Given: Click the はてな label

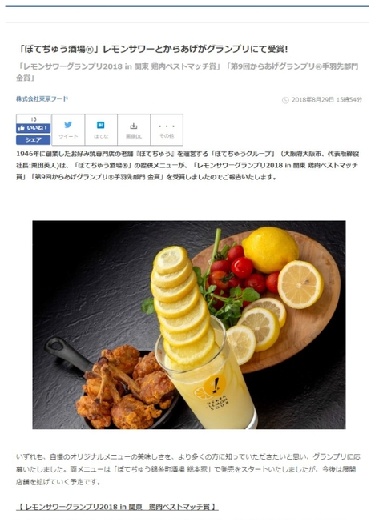Looking at the screenshot, I should click(101, 136).
